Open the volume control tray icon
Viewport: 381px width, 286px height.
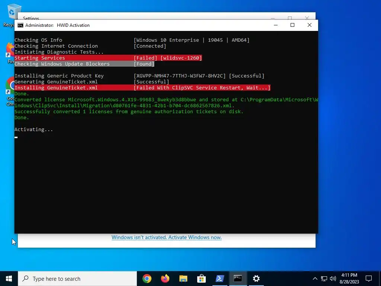333,279
